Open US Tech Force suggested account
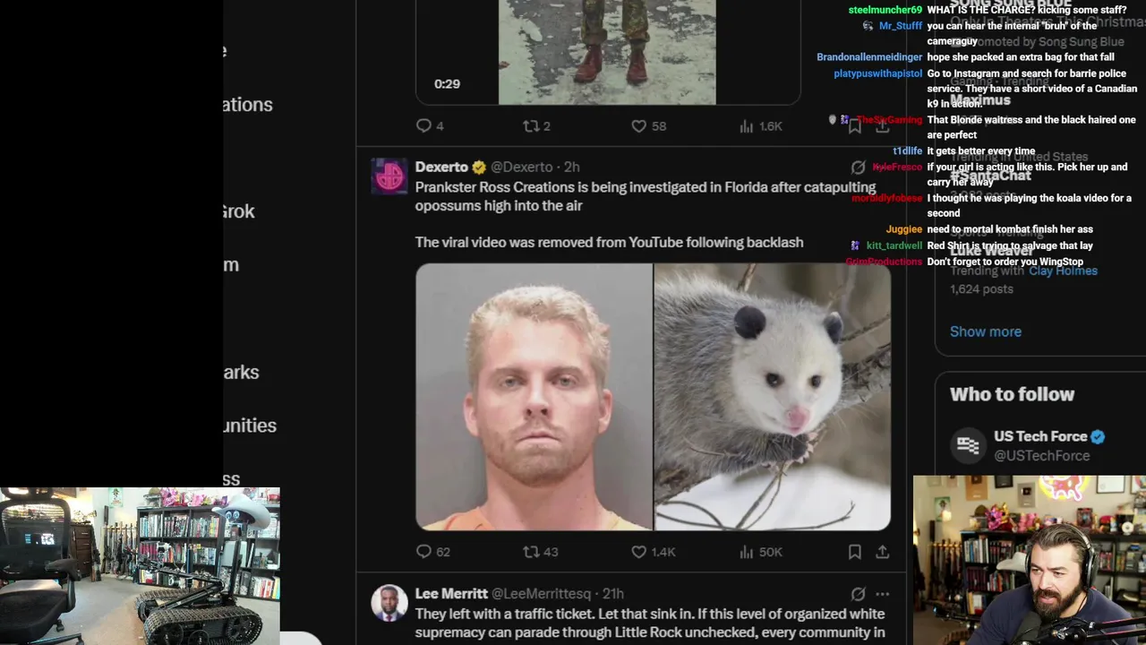 pyautogui.click(x=1040, y=445)
